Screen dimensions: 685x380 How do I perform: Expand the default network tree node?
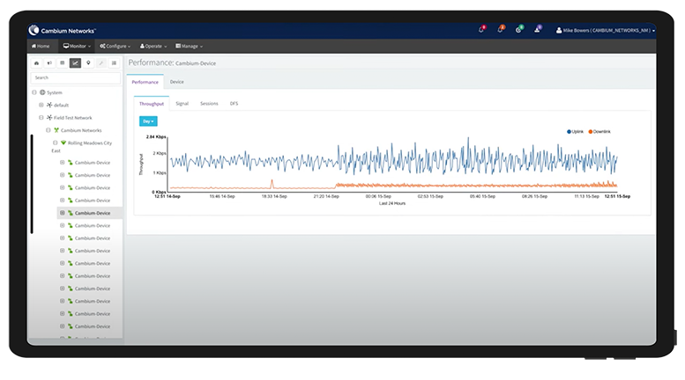coord(41,105)
